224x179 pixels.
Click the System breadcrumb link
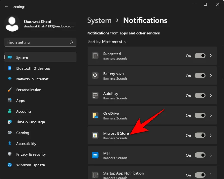pyautogui.click(x=99, y=20)
